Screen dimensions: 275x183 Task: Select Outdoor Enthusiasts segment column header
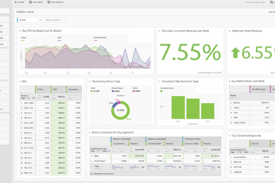[121, 138]
